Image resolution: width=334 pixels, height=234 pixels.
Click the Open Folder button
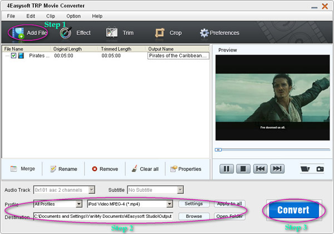229,216
